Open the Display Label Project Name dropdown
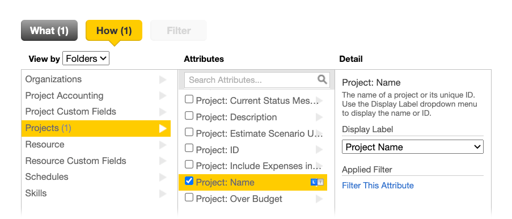Image resolution: width=512 pixels, height=219 pixels. coord(413,147)
